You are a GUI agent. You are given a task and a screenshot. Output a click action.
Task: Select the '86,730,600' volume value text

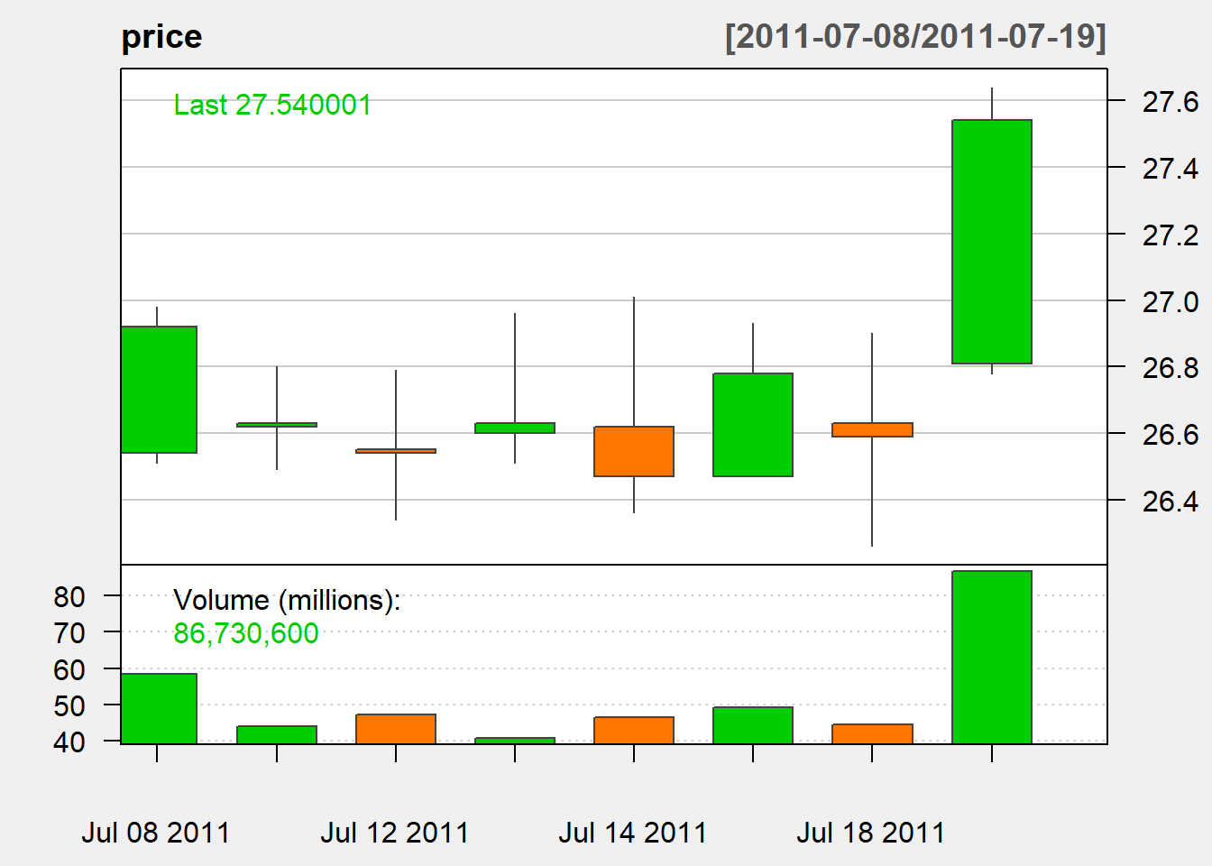pyautogui.click(x=245, y=633)
